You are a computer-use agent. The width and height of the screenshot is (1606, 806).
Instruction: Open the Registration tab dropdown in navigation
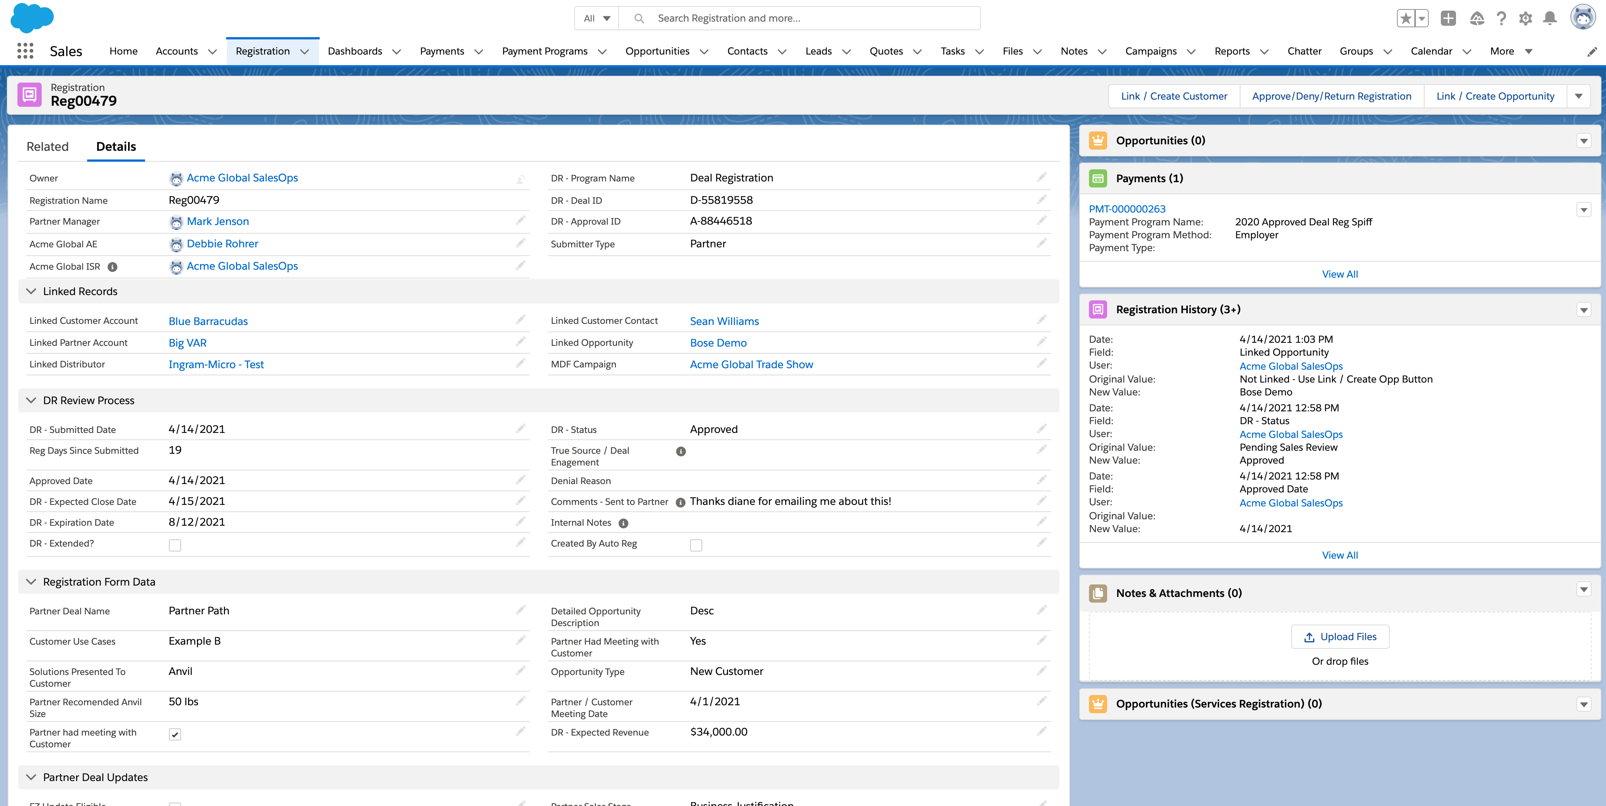point(305,51)
